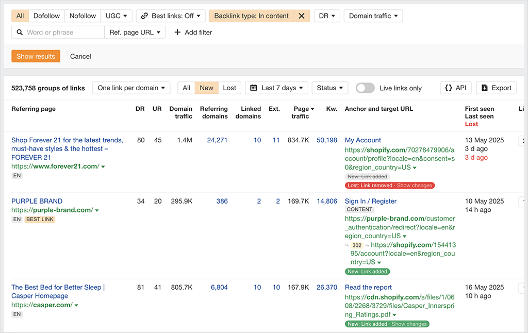The height and width of the screenshot is (333, 528).
Task: Open the Last 7 days date dropdown
Action: point(276,88)
